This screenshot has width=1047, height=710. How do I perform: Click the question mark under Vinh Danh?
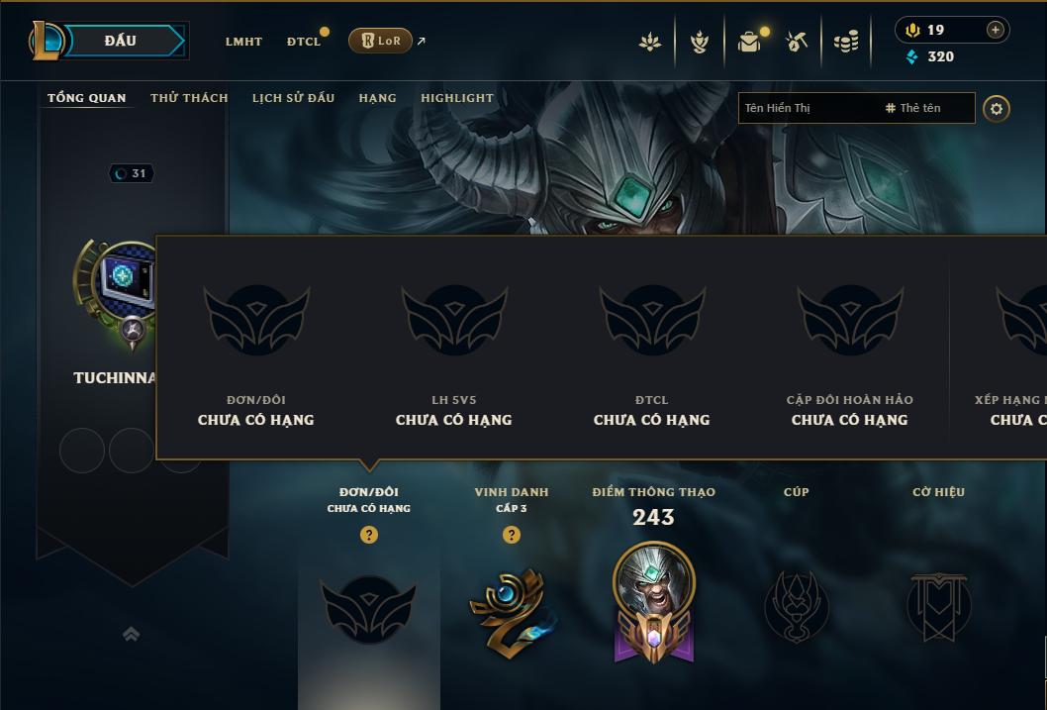[511, 535]
